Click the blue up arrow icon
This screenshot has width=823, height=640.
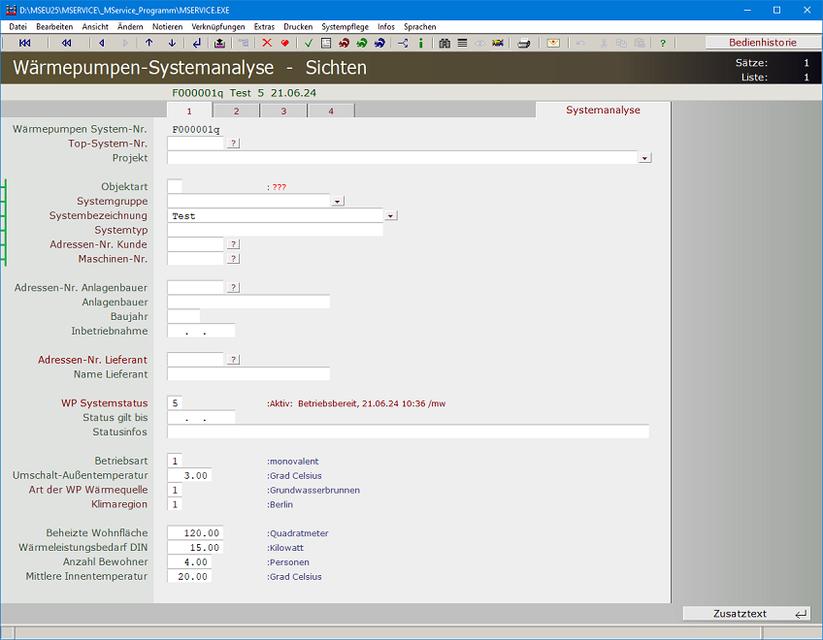tap(148, 43)
